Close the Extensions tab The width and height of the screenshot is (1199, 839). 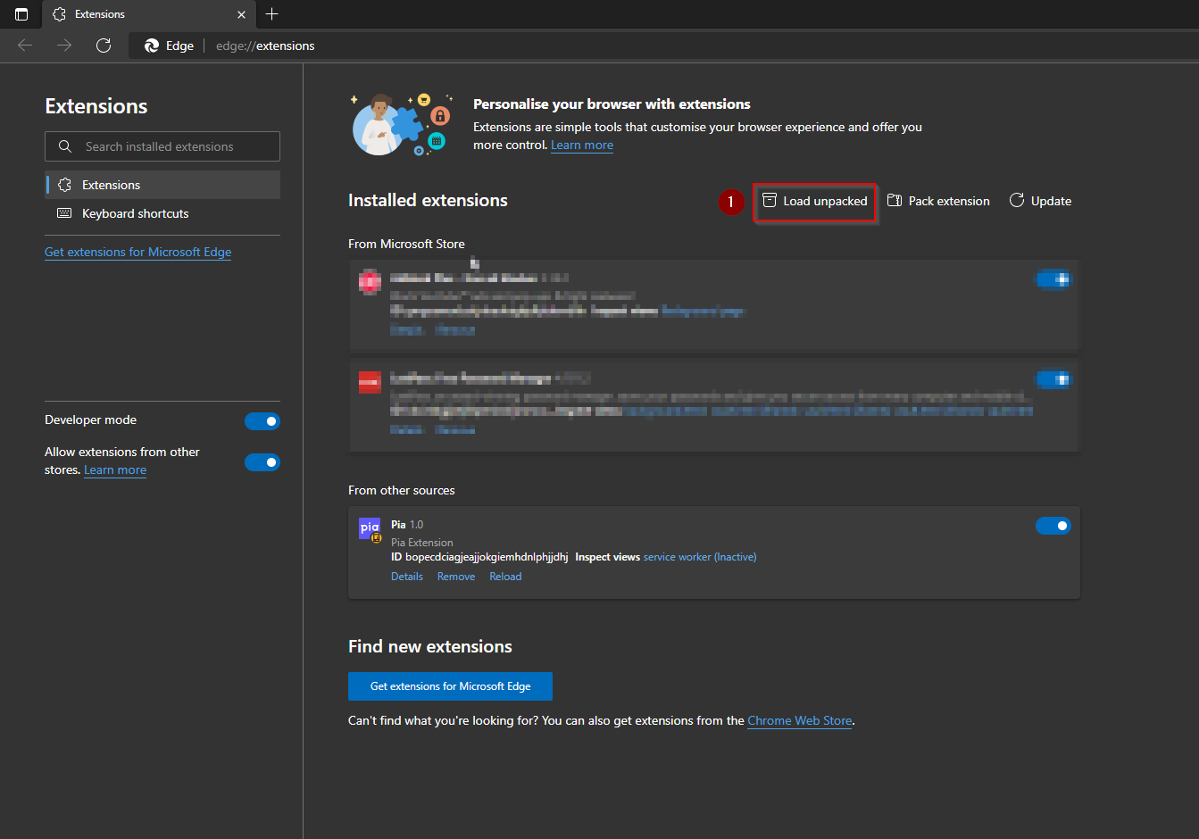coord(241,14)
